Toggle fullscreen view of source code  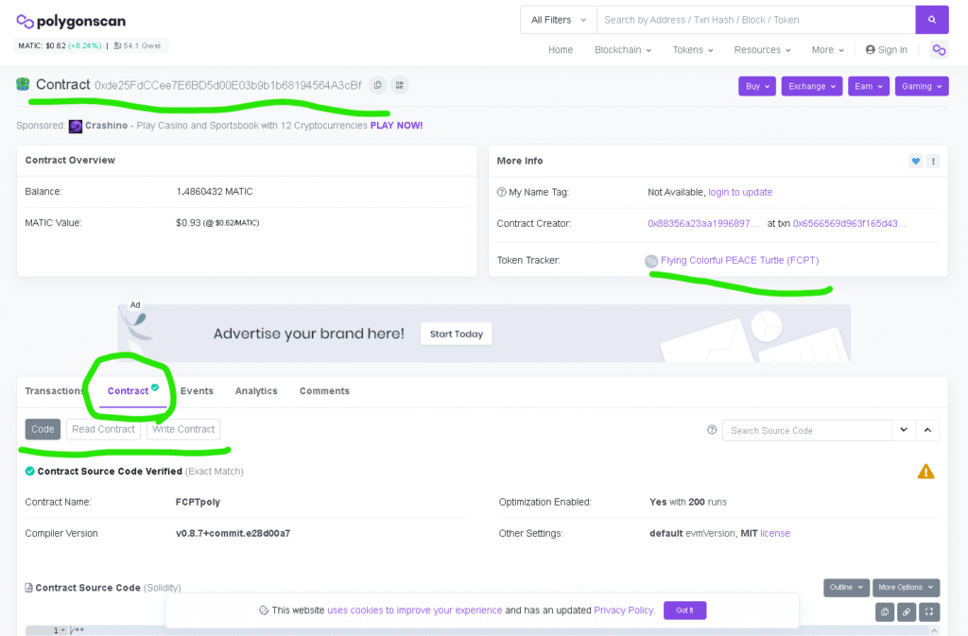[x=929, y=611]
